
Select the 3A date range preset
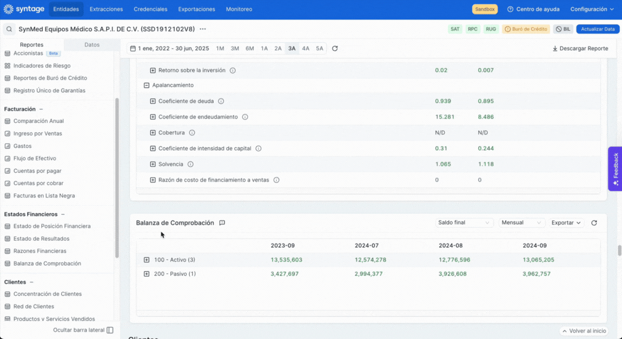[292, 49]
